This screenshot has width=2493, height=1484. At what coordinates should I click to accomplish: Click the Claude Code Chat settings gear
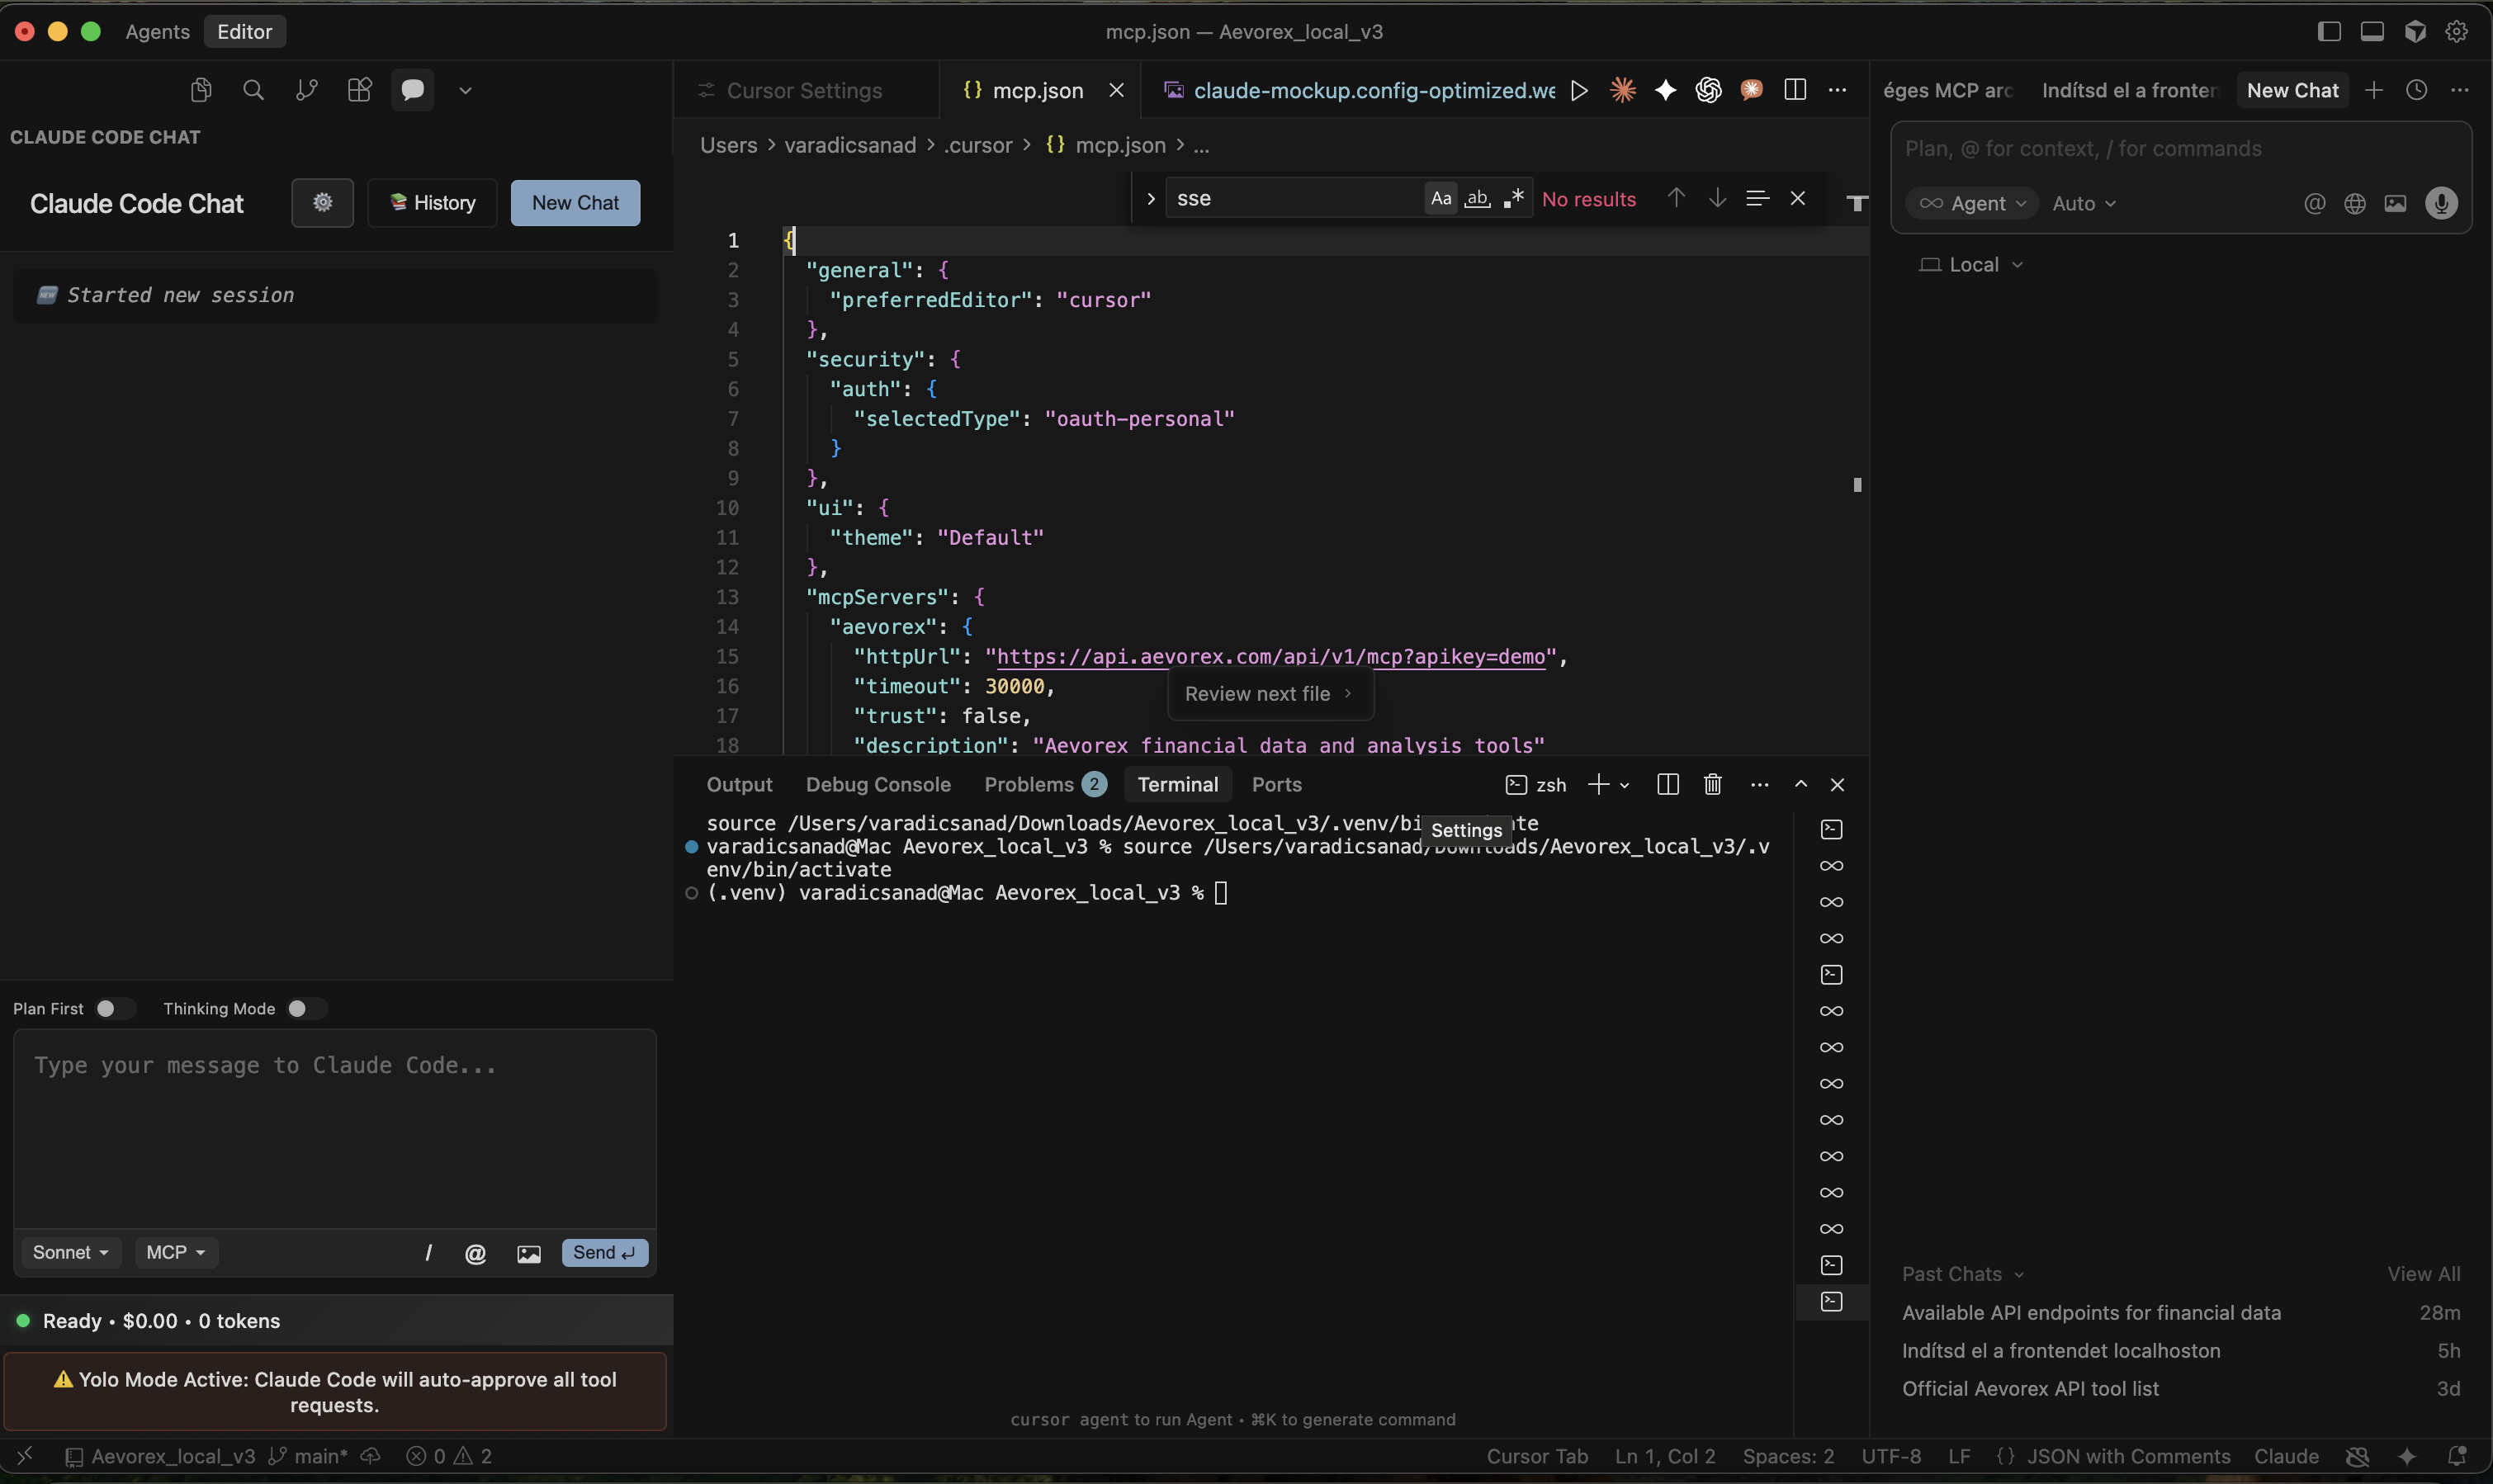322,203
